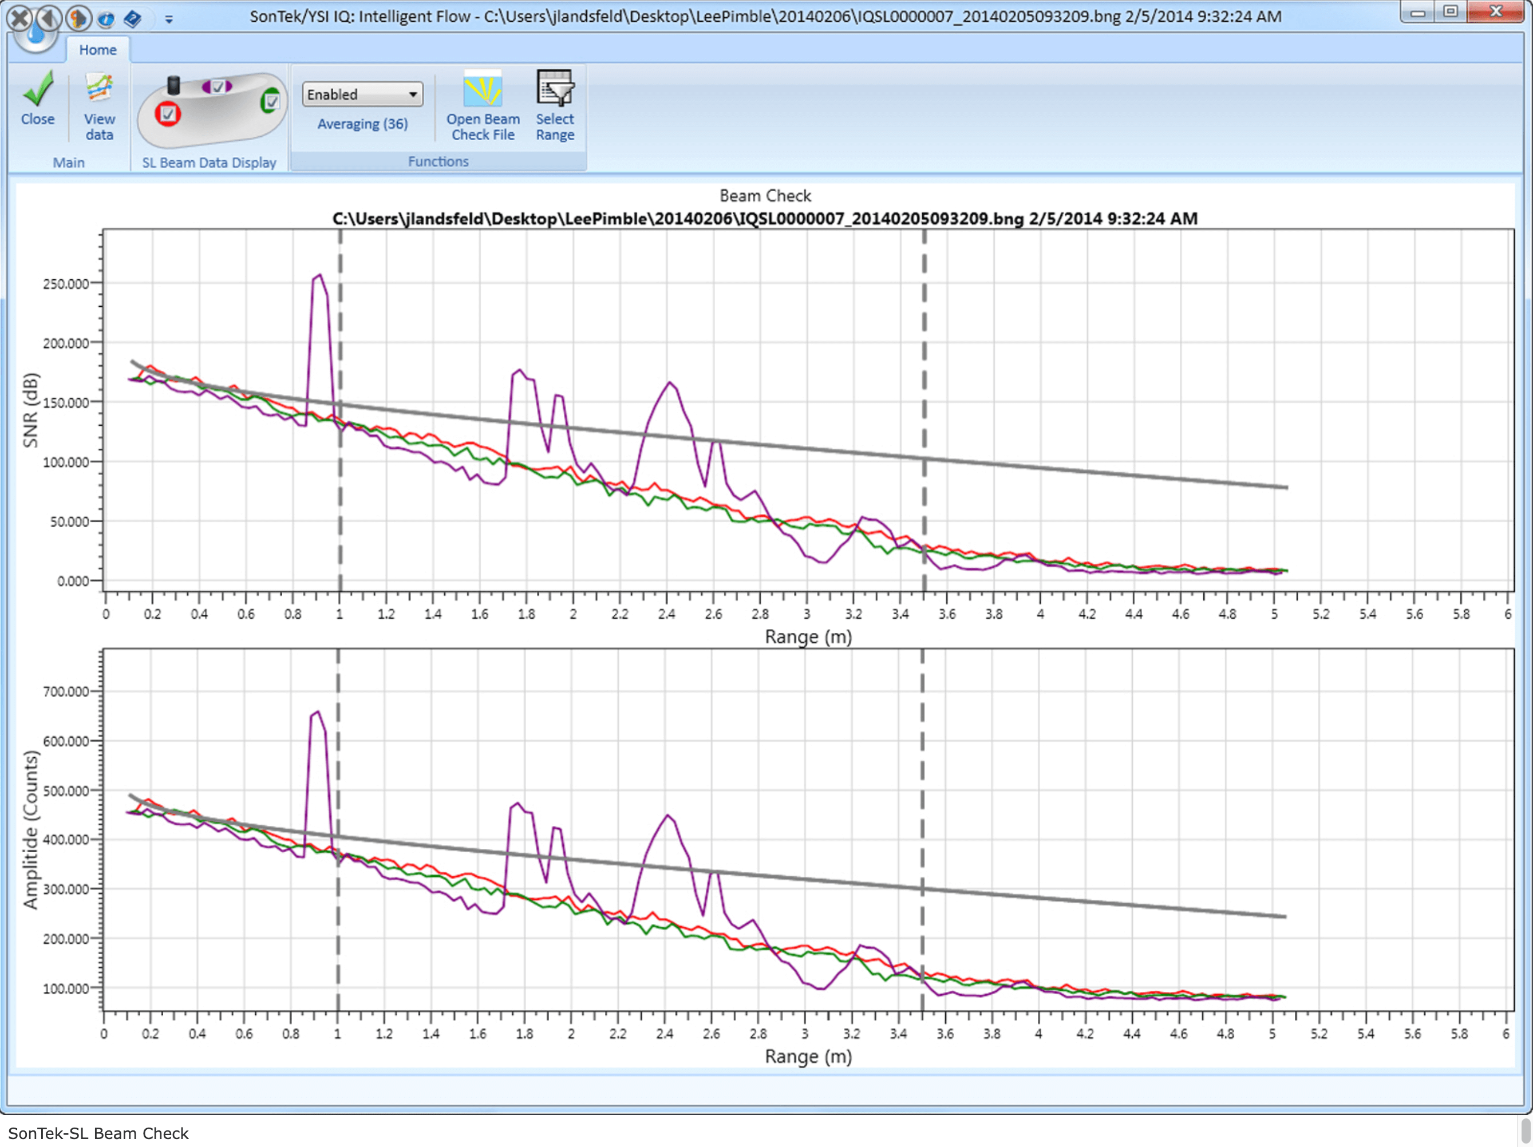Viewport: 1533px width, 1147px height.
Task: Click the Select Range filter icon
Action: click(x=555, y=89)
